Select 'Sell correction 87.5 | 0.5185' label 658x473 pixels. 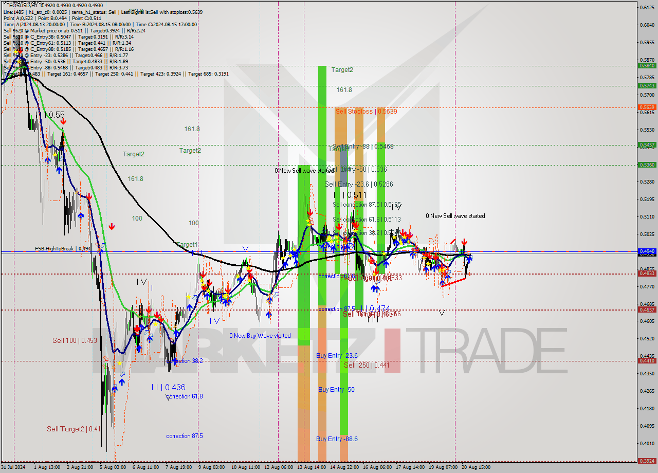[x=367, y=205]
